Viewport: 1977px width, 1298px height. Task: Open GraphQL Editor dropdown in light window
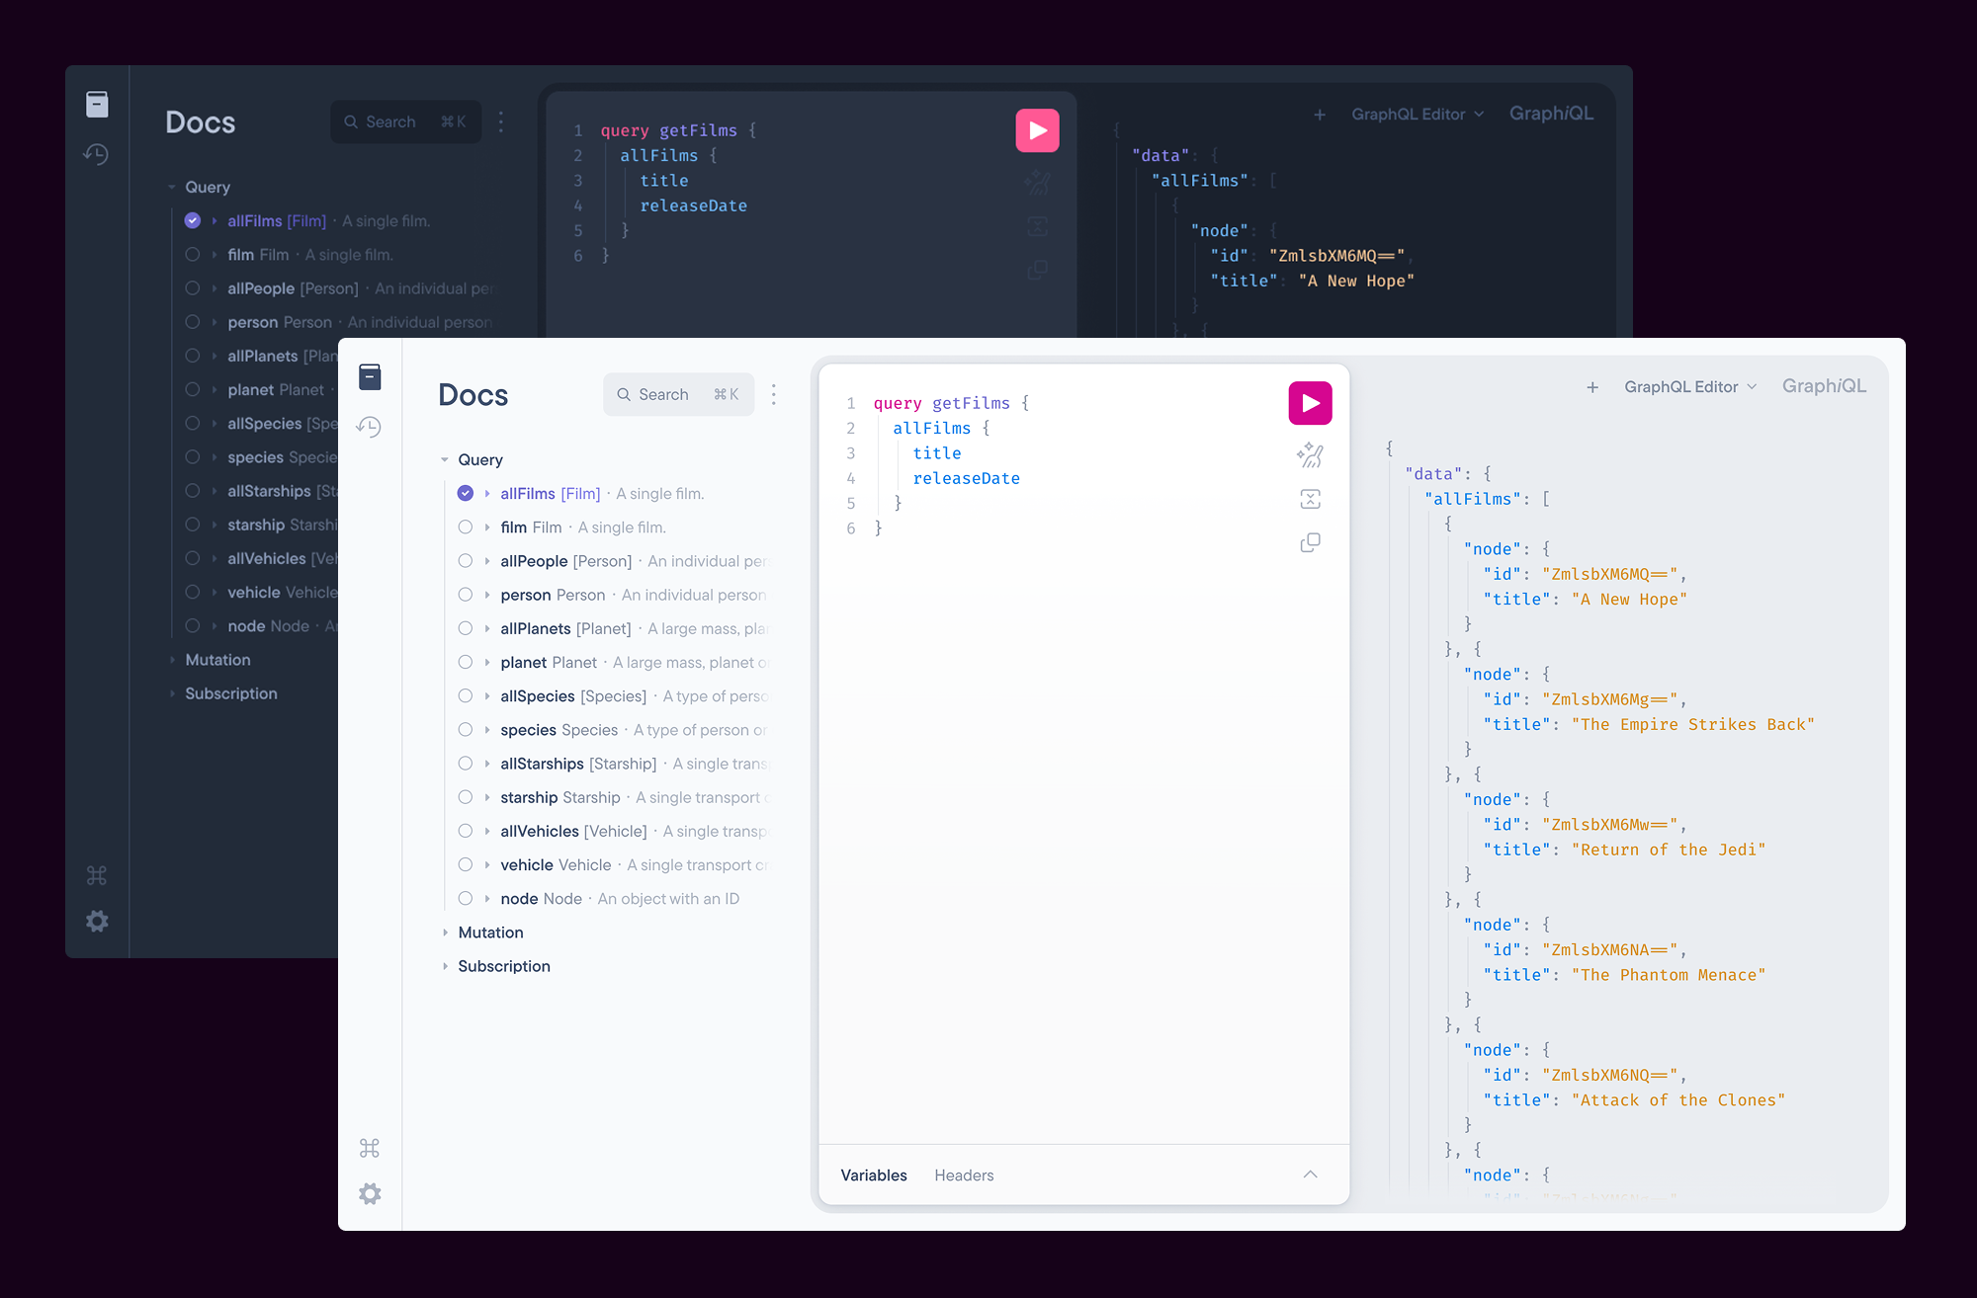(1690, 387)
